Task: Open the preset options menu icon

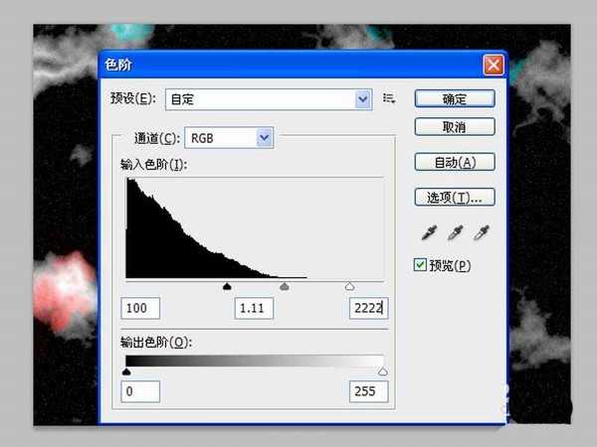Action: (389, 98)
